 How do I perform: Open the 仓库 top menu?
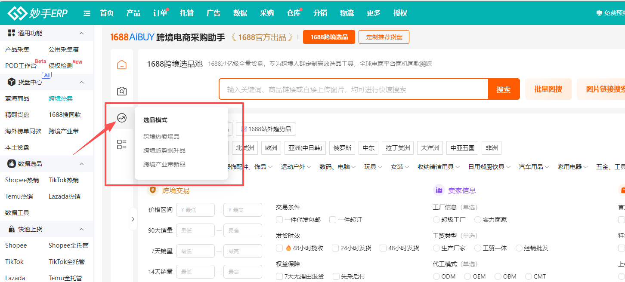click(294, 13)
